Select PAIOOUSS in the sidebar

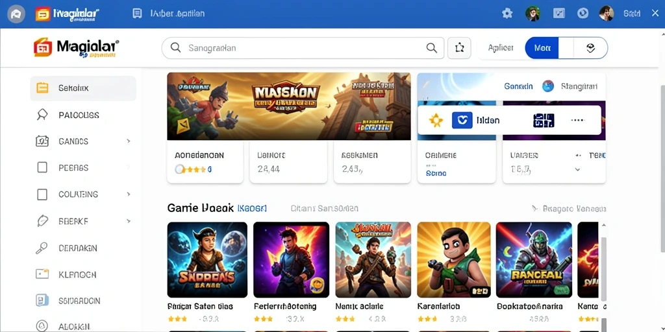[x=79, y=115]
